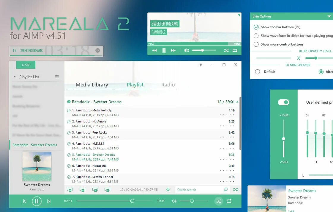
Task: Rewind in the mini-player
Action: click(154, 50)
